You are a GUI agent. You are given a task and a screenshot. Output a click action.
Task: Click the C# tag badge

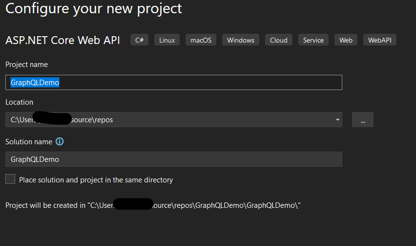[139, 40]
